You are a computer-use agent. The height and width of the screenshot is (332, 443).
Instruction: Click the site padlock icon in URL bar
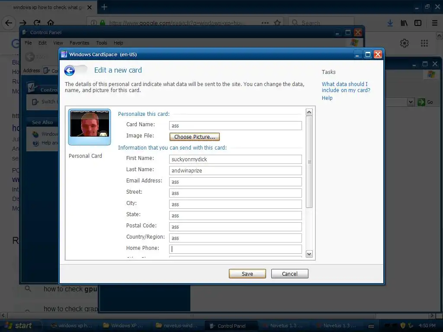point(103,23)
